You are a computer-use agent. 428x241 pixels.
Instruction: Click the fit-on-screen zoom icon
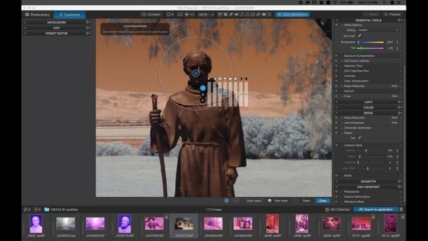click(x=187, y=15)
